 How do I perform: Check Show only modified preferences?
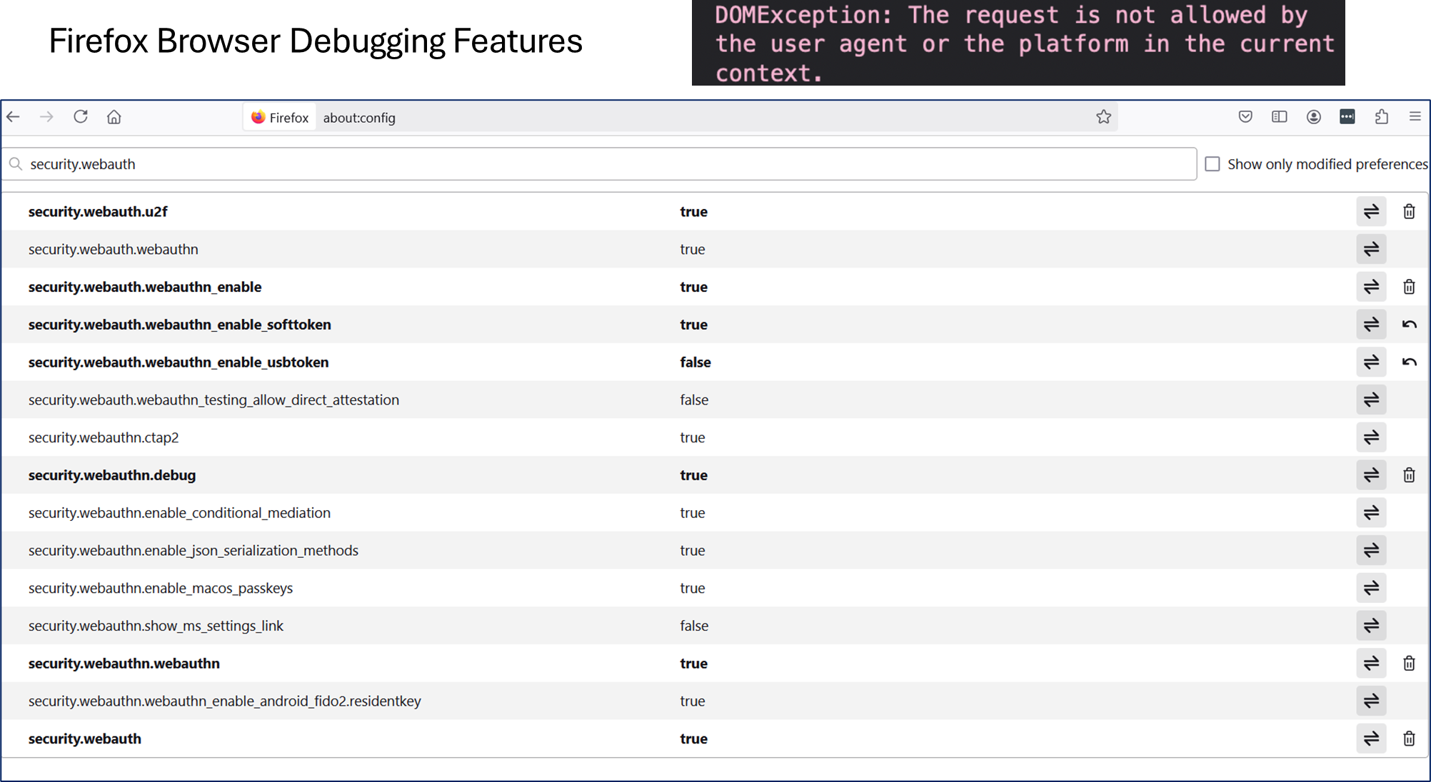(x=1212, y=164)
